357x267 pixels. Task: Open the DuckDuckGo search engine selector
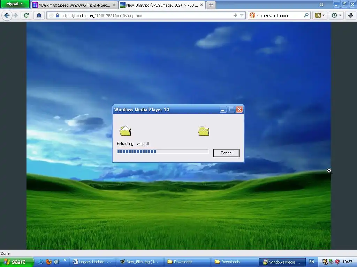[254, 15]
